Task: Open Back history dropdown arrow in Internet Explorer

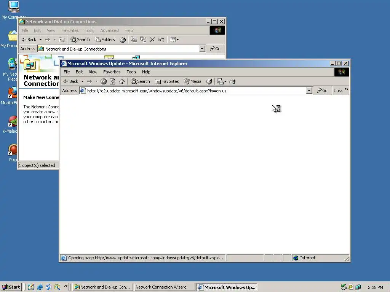Action: point(82,81)
